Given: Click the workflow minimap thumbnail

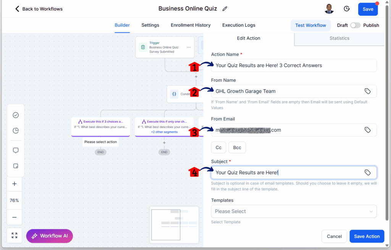Looking at the screenshot, I should pos(174,224).
